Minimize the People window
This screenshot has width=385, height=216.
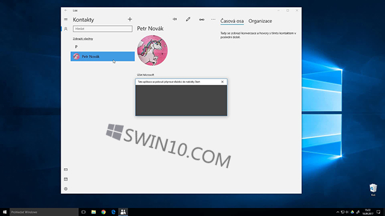pyautogui.click(x=279, y=11)
